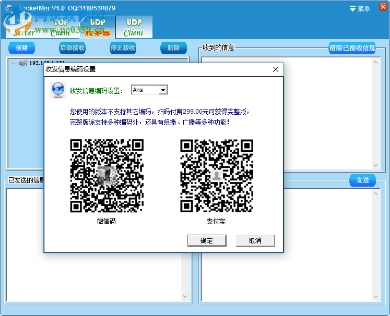The image size is (390, 316).
Task: Open the Ansi encoding dropdown
Action: click(x=163, y=90)
